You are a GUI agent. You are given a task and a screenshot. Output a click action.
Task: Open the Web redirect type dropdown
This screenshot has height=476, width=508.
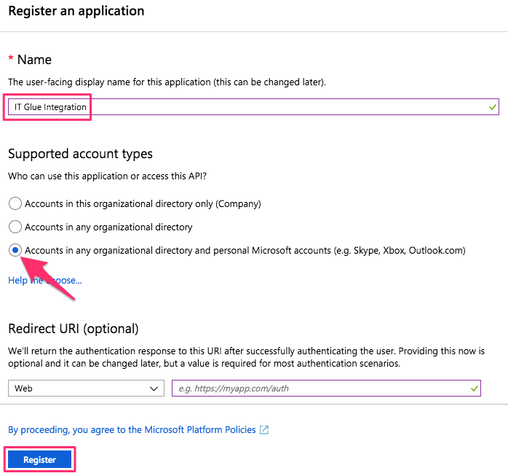[x=86, y=388]
